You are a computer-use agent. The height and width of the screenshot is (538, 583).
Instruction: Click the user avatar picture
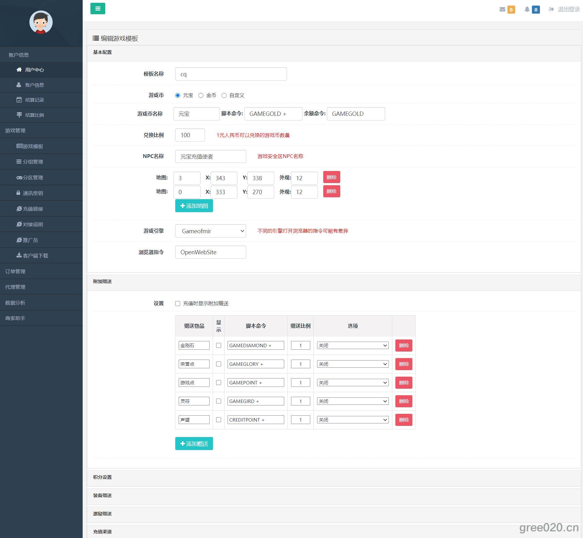[41, 22]
